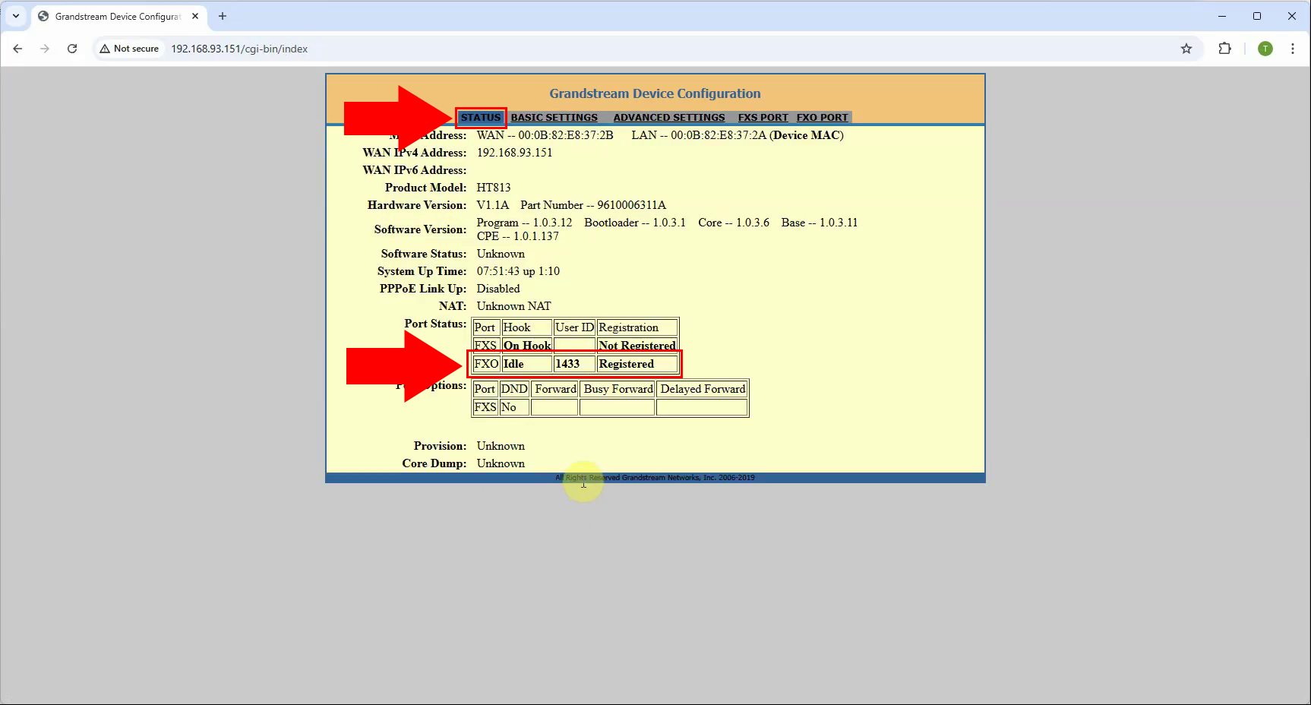The width and height of the screenshot is (1311, 705).
Task: Open the ADVANCED SETTINGS page
Action: (x=669, y=118)
